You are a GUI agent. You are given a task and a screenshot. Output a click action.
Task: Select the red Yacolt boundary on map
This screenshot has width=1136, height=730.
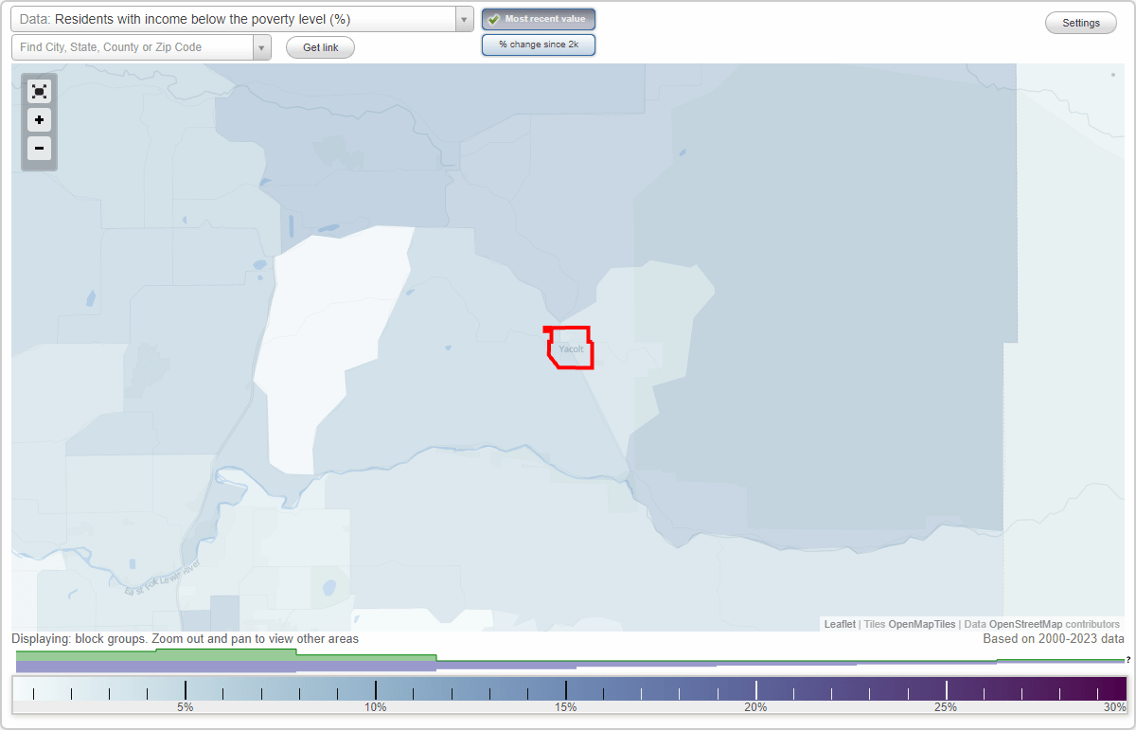tap(569, 347)
